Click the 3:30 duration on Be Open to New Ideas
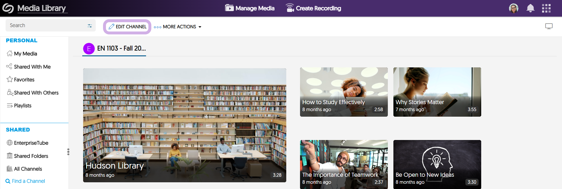The image size is (562, 189). pyautogui.click(x=472, y=182)
